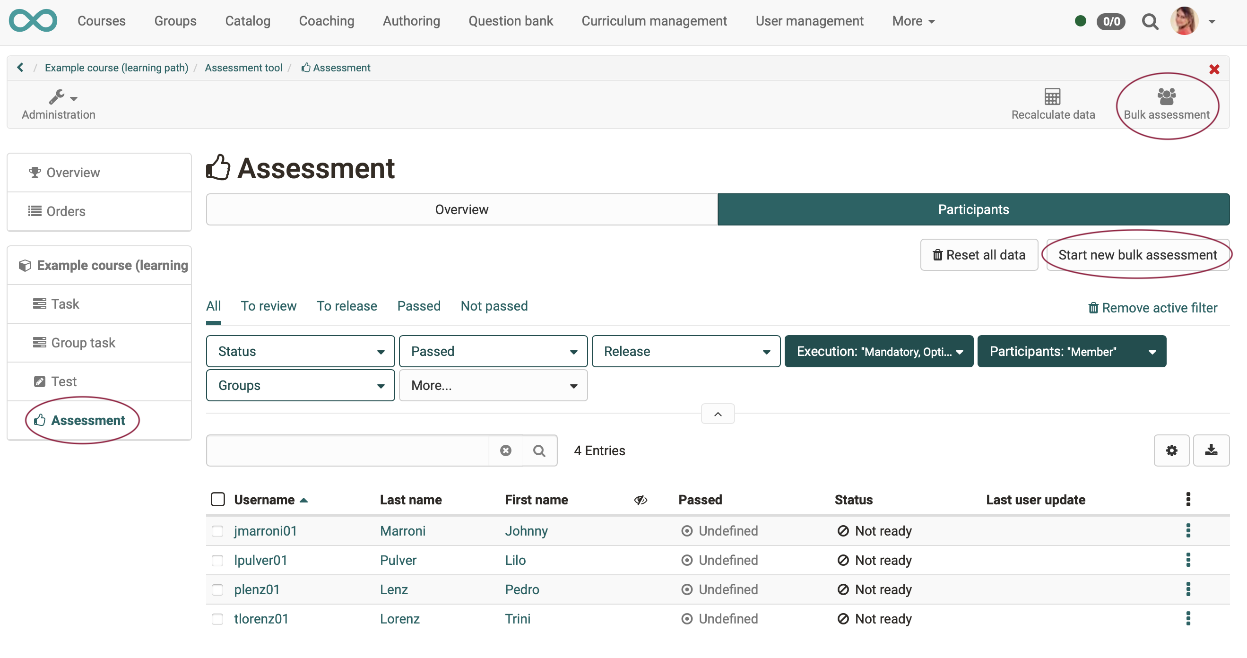
Task: Check the green 0/0 status indicator
Action: click(x=1111, y=21)
